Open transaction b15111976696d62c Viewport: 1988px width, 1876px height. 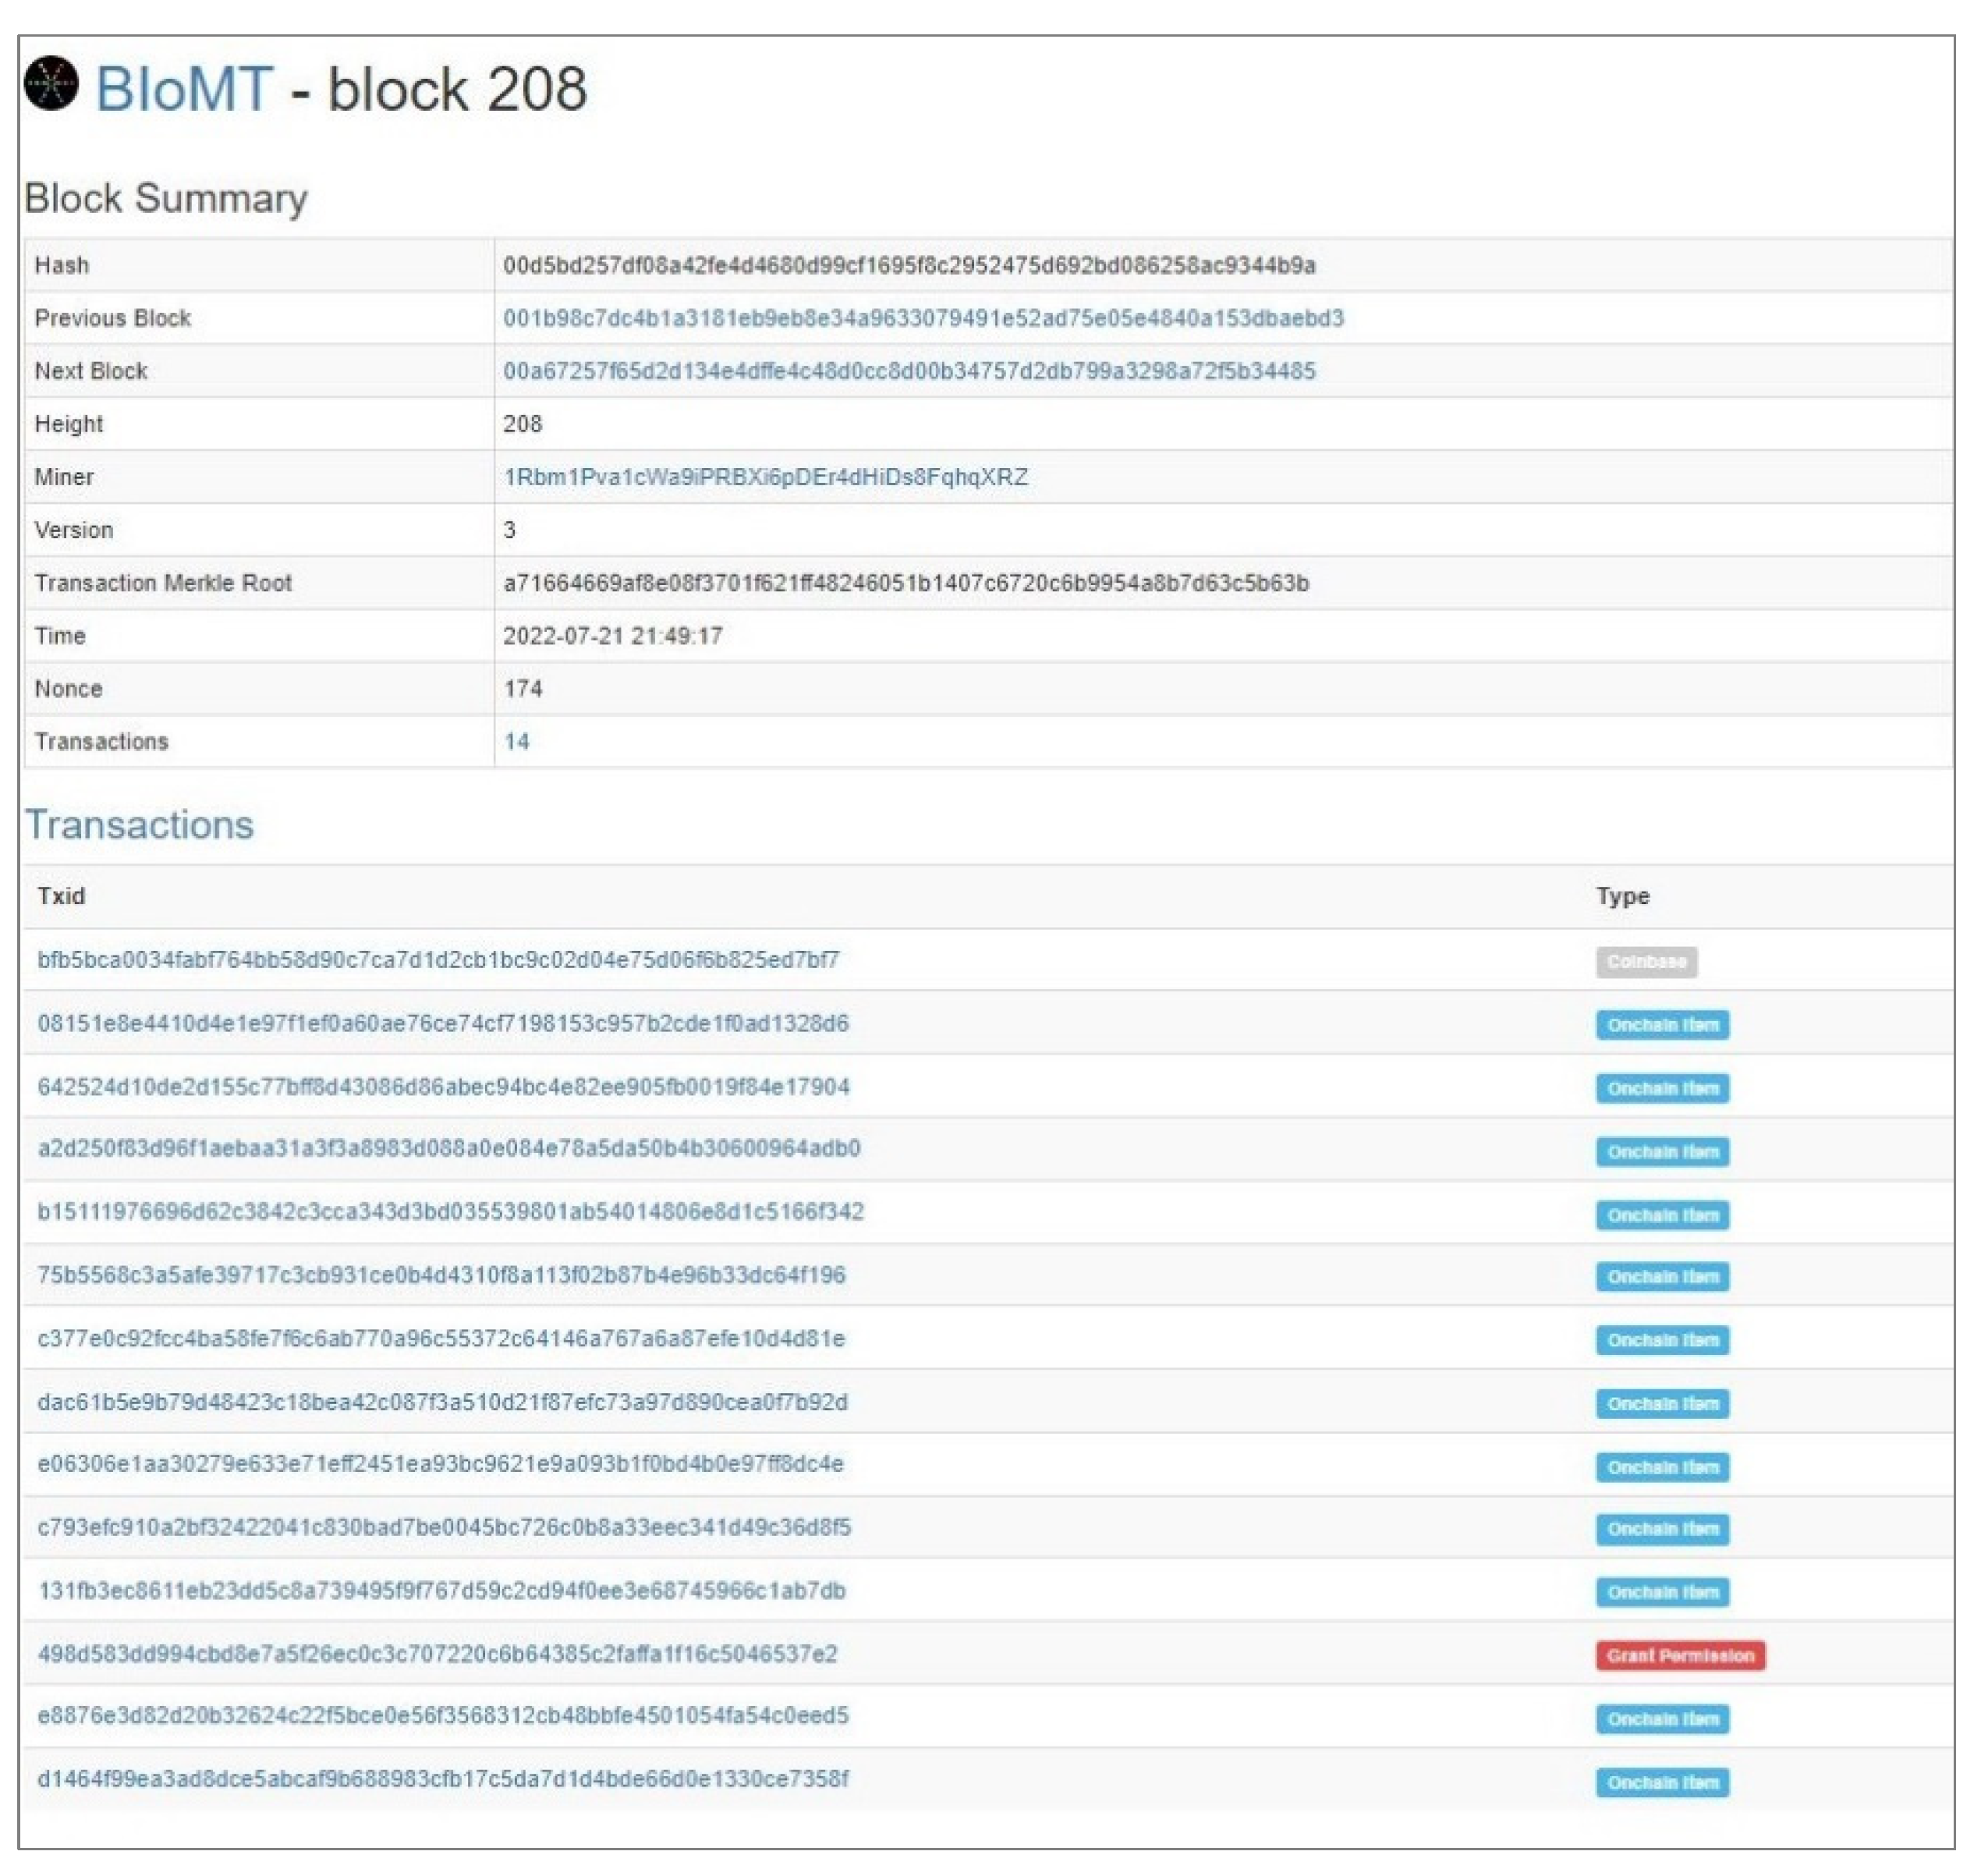pyautogui.click(x=450, y=1212)
